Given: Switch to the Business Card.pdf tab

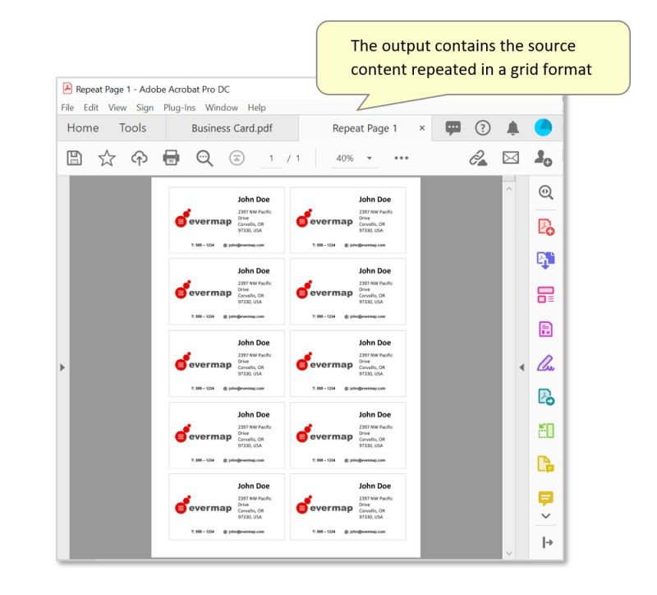Looking at the screenshot, I should click(232, 128).
